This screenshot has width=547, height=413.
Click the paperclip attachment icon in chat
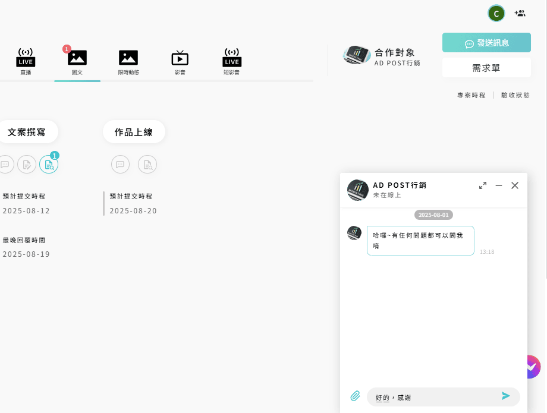click(355, 396)
